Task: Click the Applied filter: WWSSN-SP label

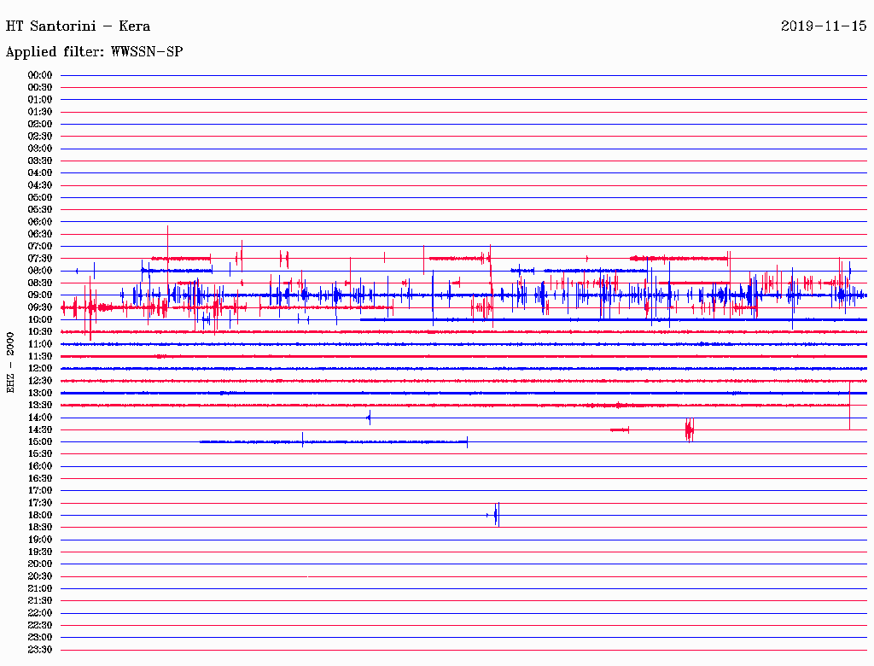Action: tap(94, 52)
